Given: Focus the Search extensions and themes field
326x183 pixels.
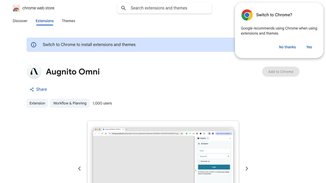Looking at the screenshot, I should click(165, 8).
